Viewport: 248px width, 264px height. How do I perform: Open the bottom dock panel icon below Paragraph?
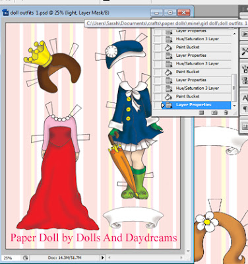(x=245, y=126)
